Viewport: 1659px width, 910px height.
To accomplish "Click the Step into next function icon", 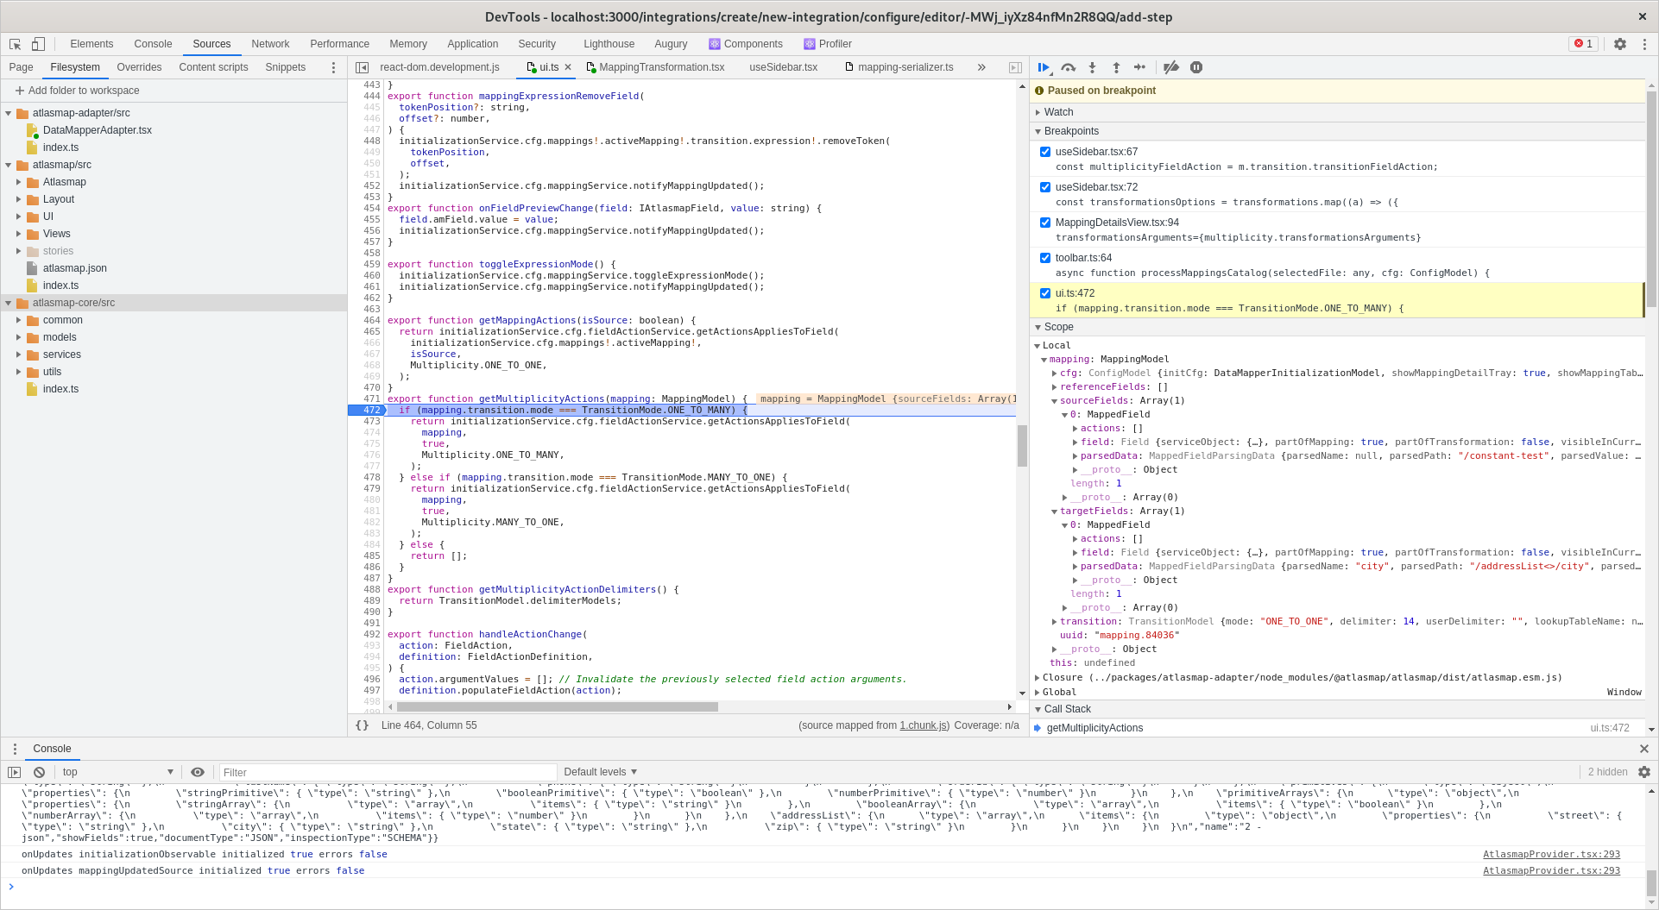I will pos(1092,67).
